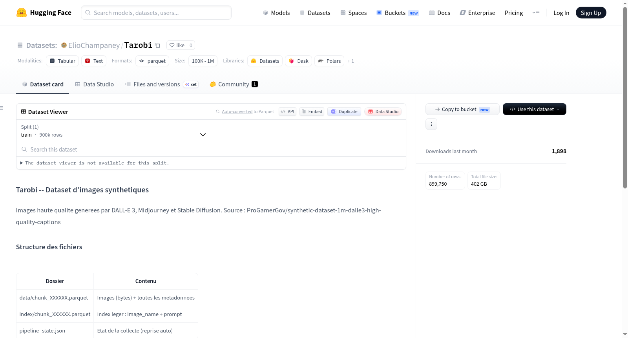The image size is (628, 338).
Task: Open the Files and versions tab
Action: (162, 84)
